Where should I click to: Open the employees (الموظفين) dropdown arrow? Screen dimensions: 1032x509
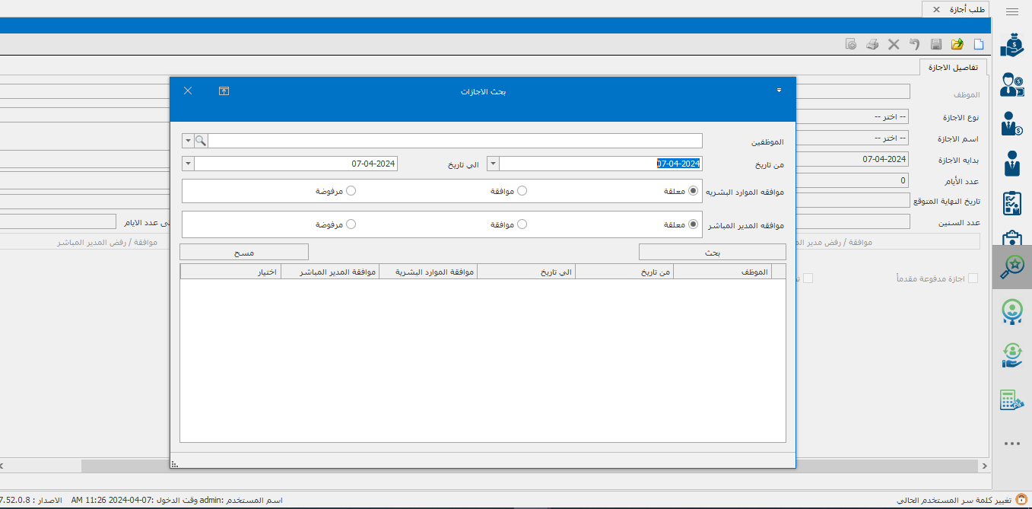188,141
